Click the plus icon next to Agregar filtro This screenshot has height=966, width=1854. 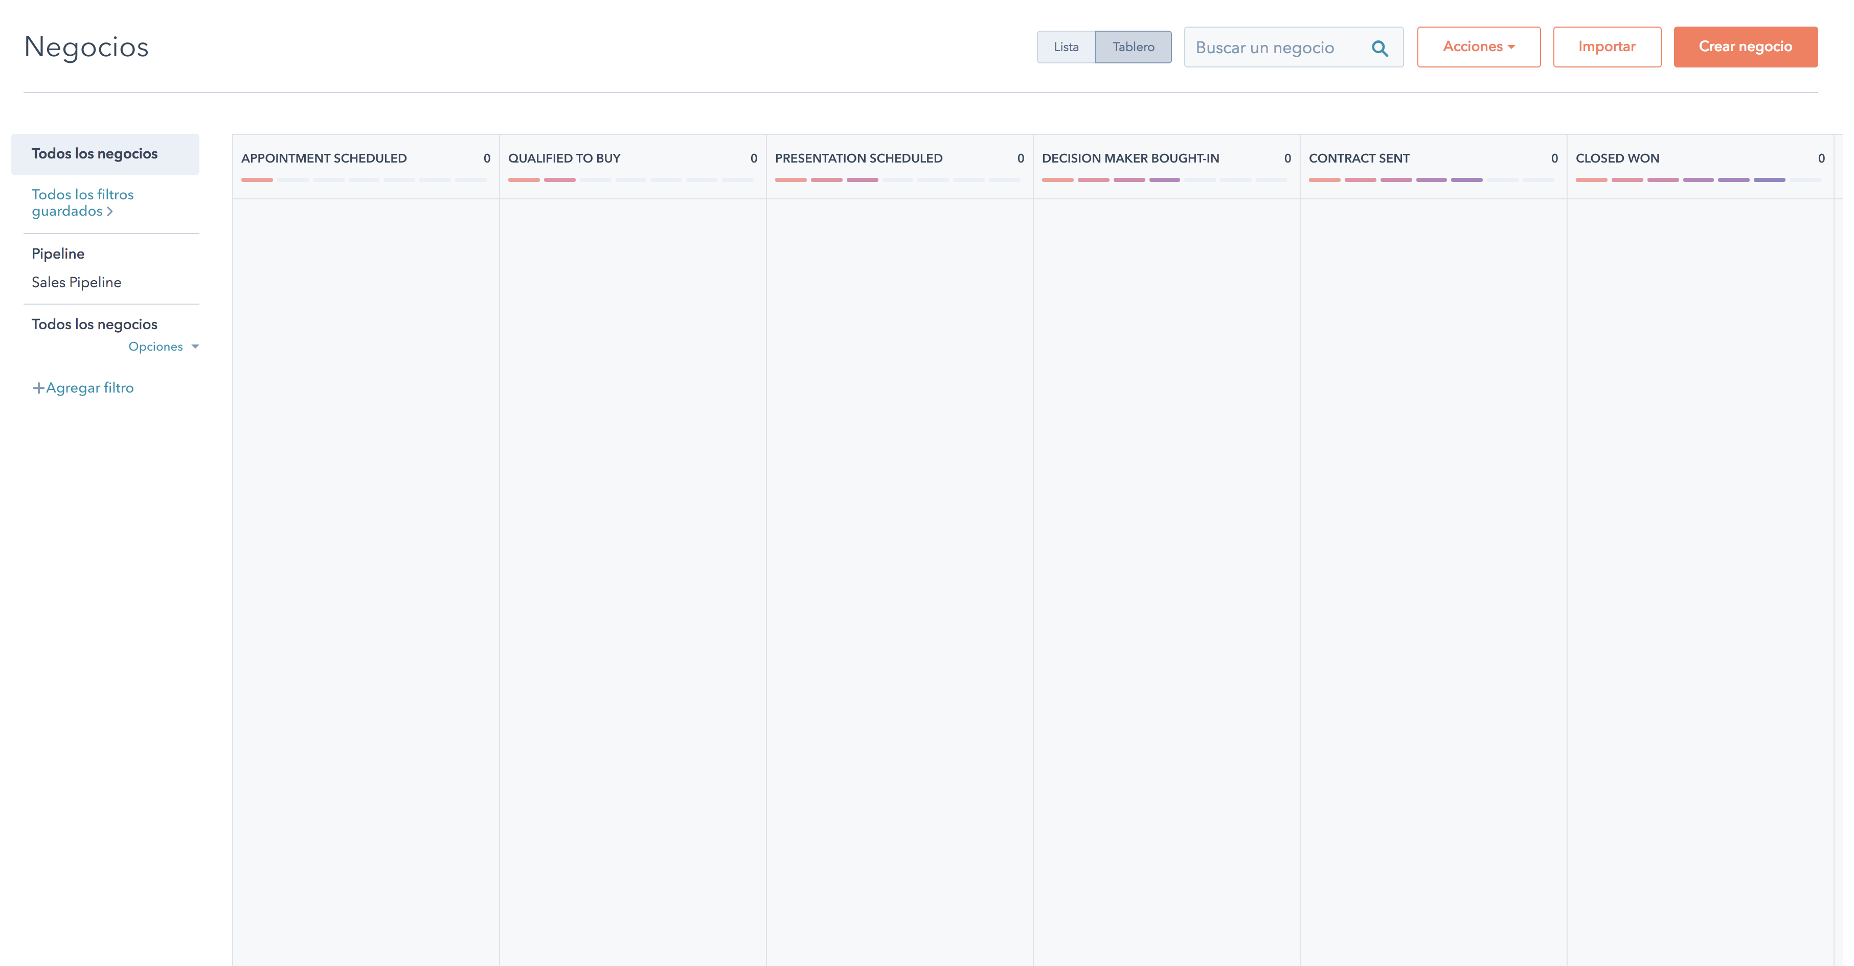[x=38, y=388]
